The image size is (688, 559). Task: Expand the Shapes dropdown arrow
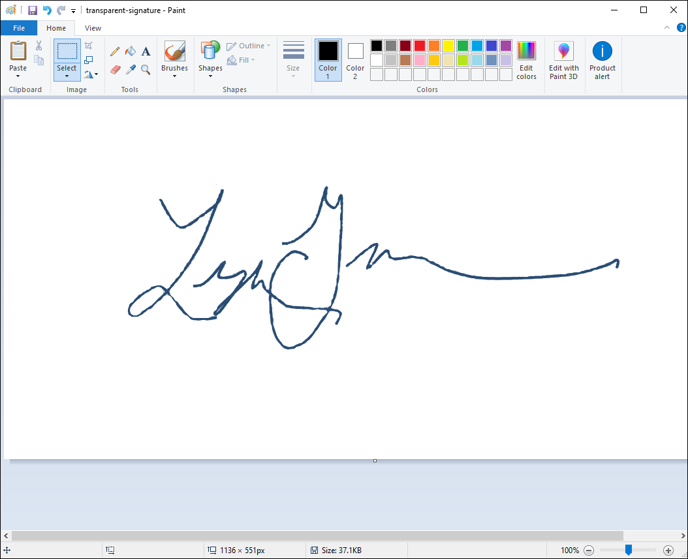210,76
